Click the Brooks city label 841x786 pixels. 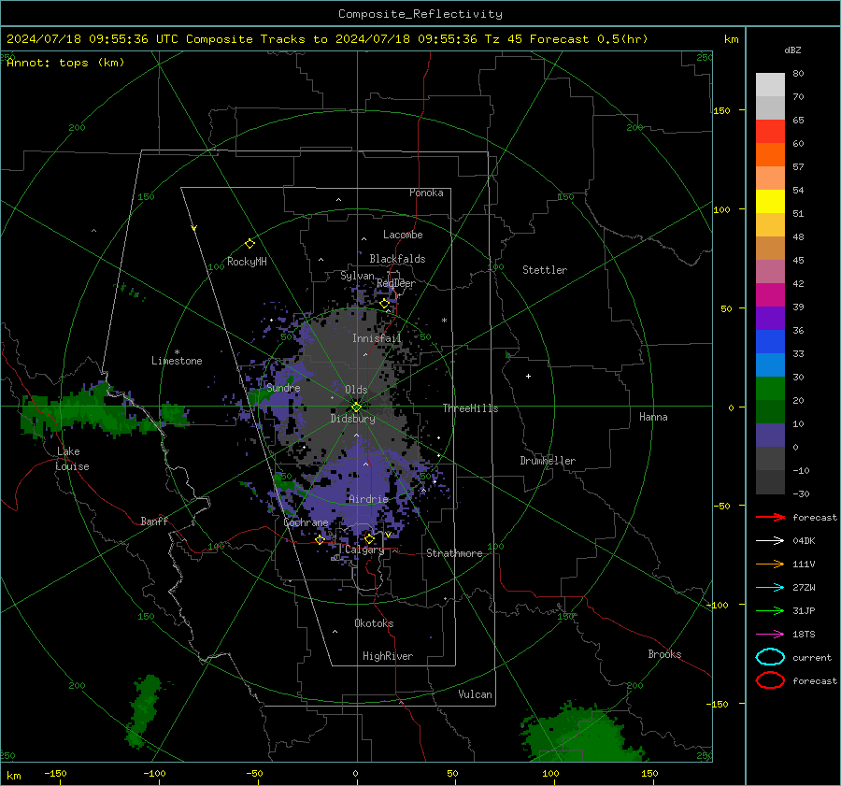pyautogui.click(x=664, y=654)
